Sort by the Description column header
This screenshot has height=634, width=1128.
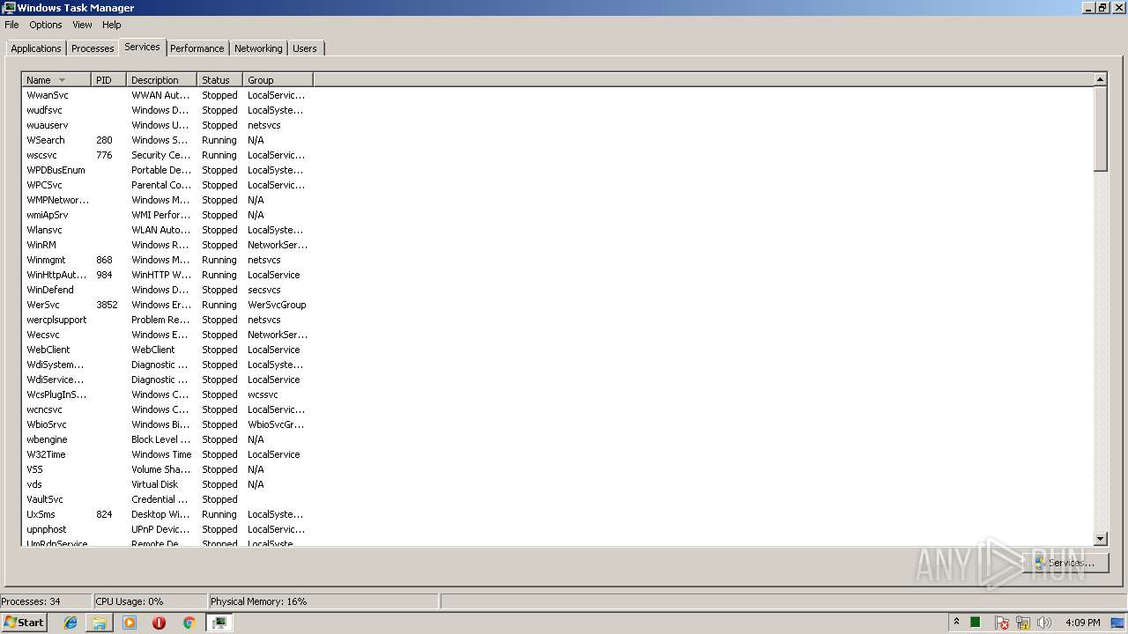click(161, 80)
